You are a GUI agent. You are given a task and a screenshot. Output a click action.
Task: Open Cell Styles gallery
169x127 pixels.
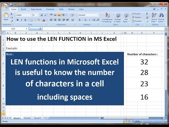(126, 17)
